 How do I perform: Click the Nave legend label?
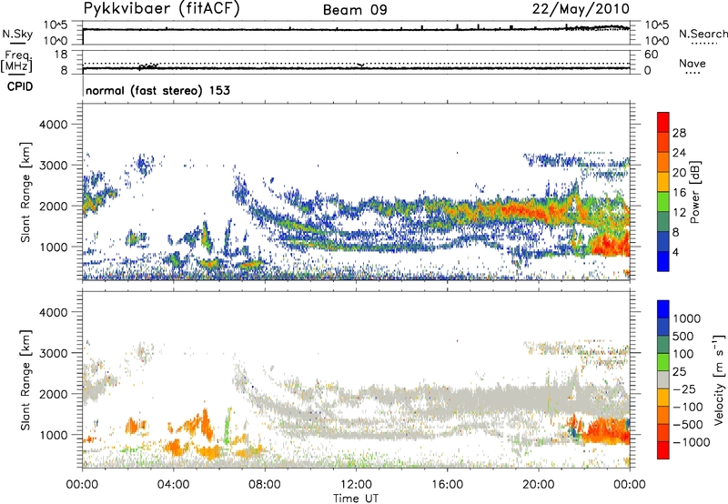pyautogui.click(x=693, y=63)
